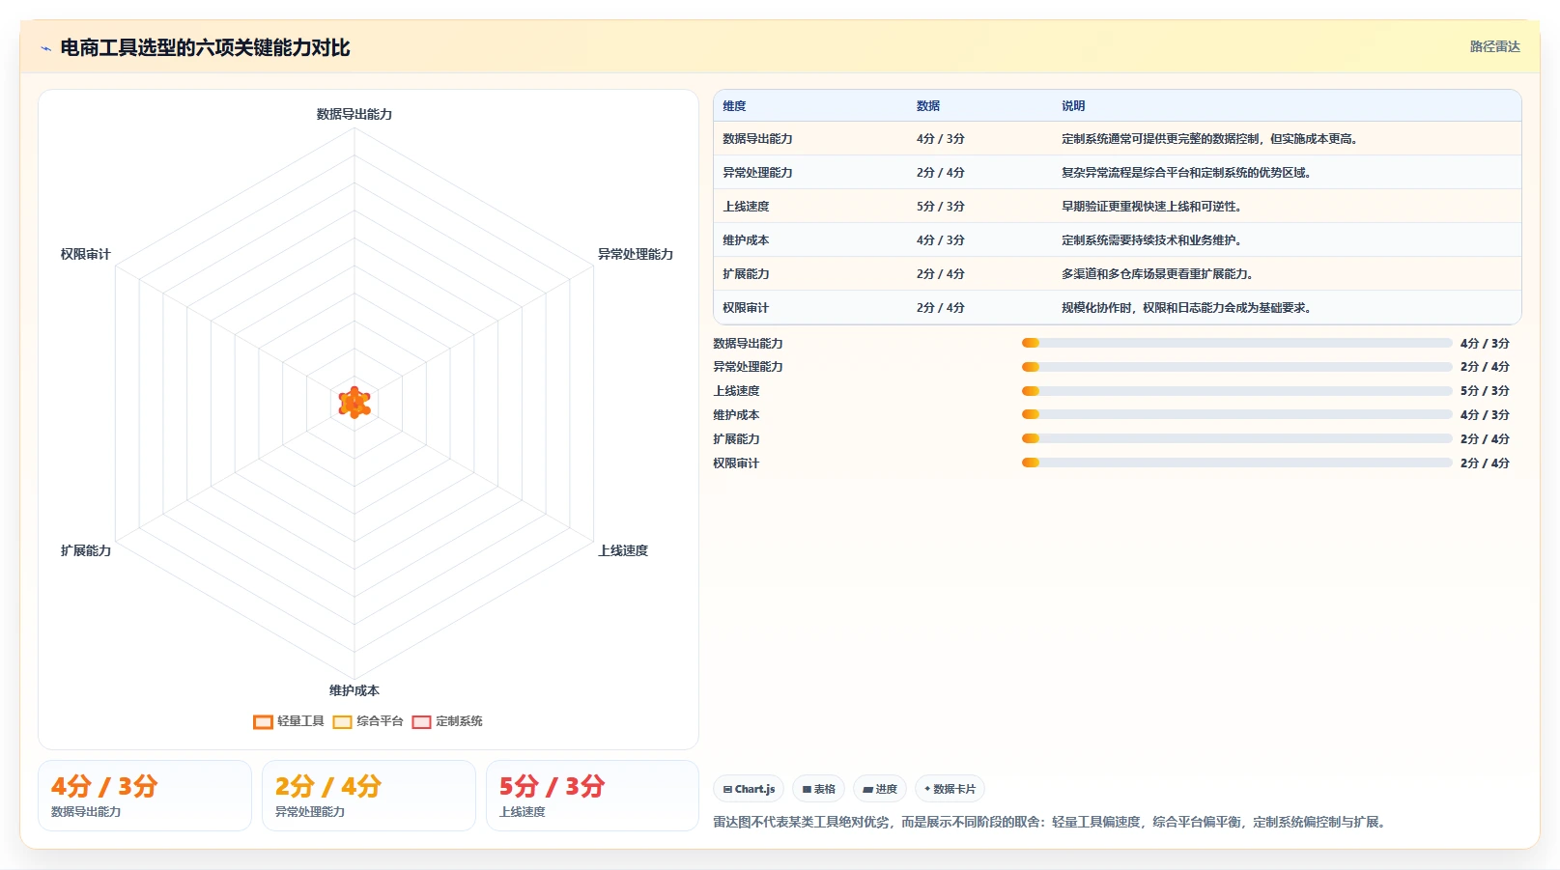Click the 5分 / 3分 value beside the 上线速度 progress bar
The width and height of the screenshot is (1560, 870).
(x=1485, y=391)
